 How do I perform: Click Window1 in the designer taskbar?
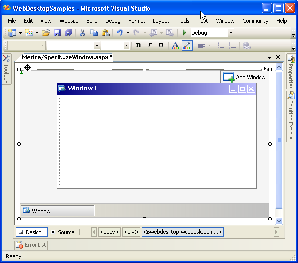[x=57, y=211]
